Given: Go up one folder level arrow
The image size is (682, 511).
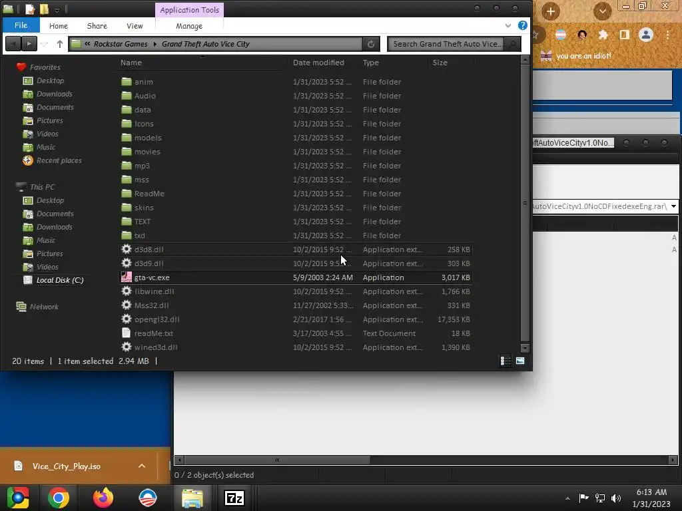Looking at the screenshot, I should [x=59, y=44].
